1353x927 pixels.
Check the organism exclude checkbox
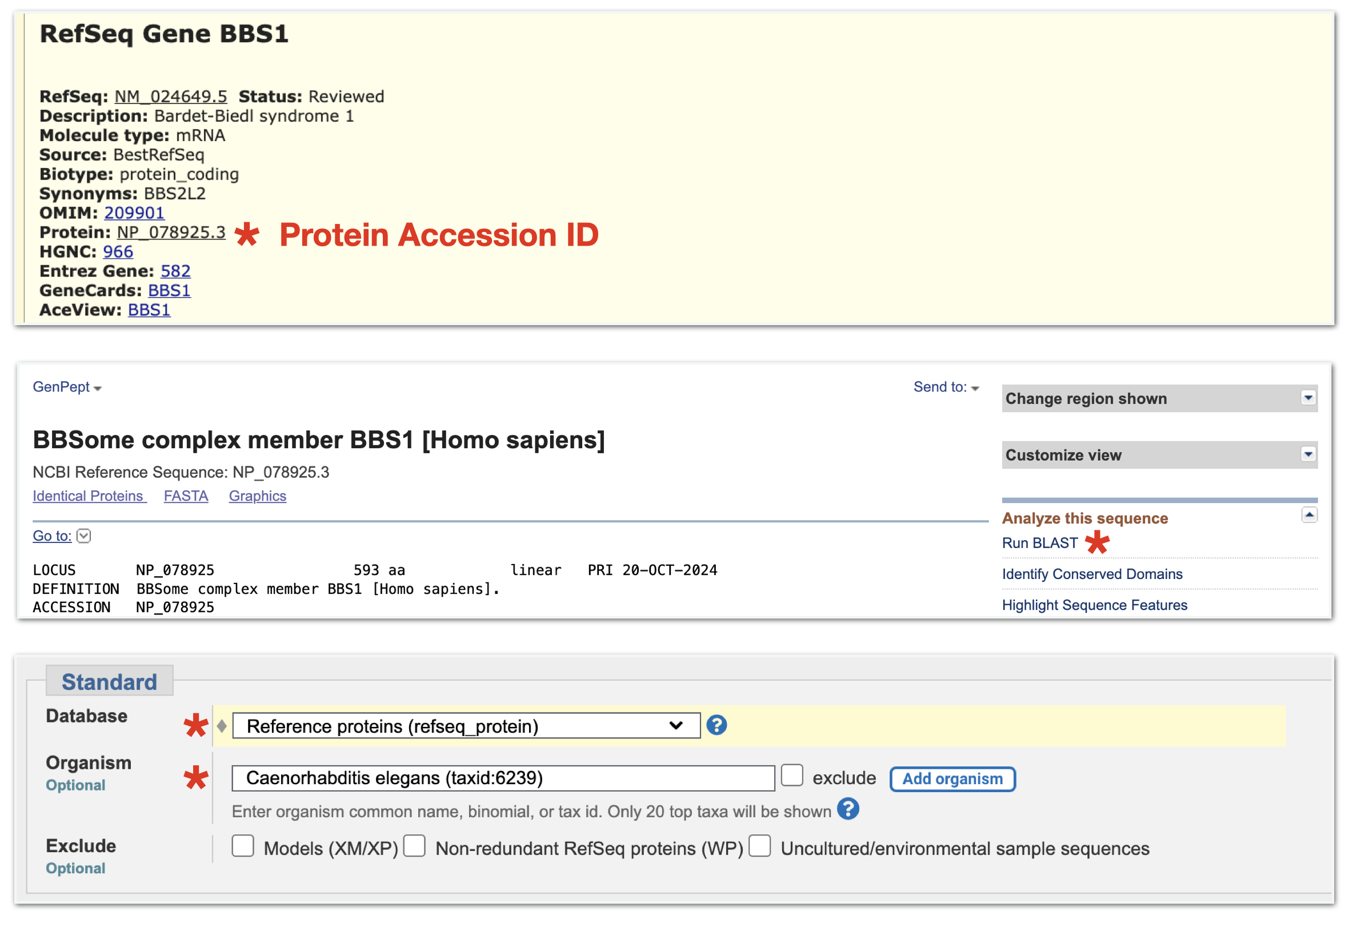pyautogui.click(x=792, y=776)
